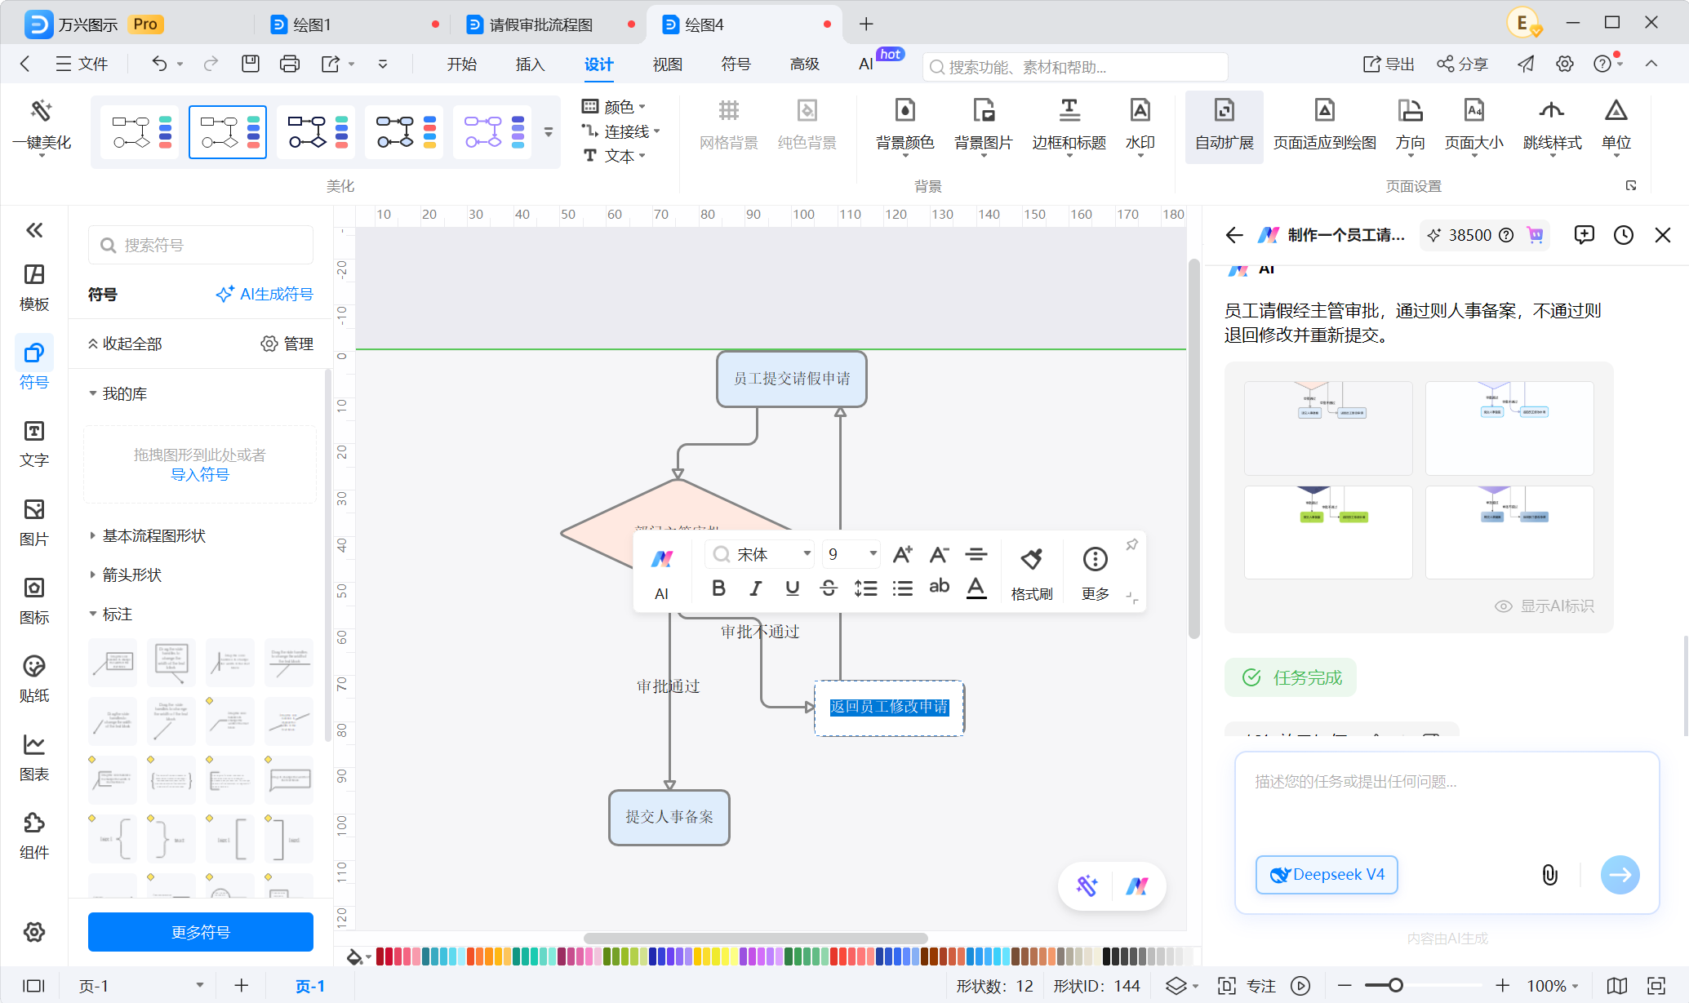Switch to the Insert (插入) ribbon tab

click(530, 64)
